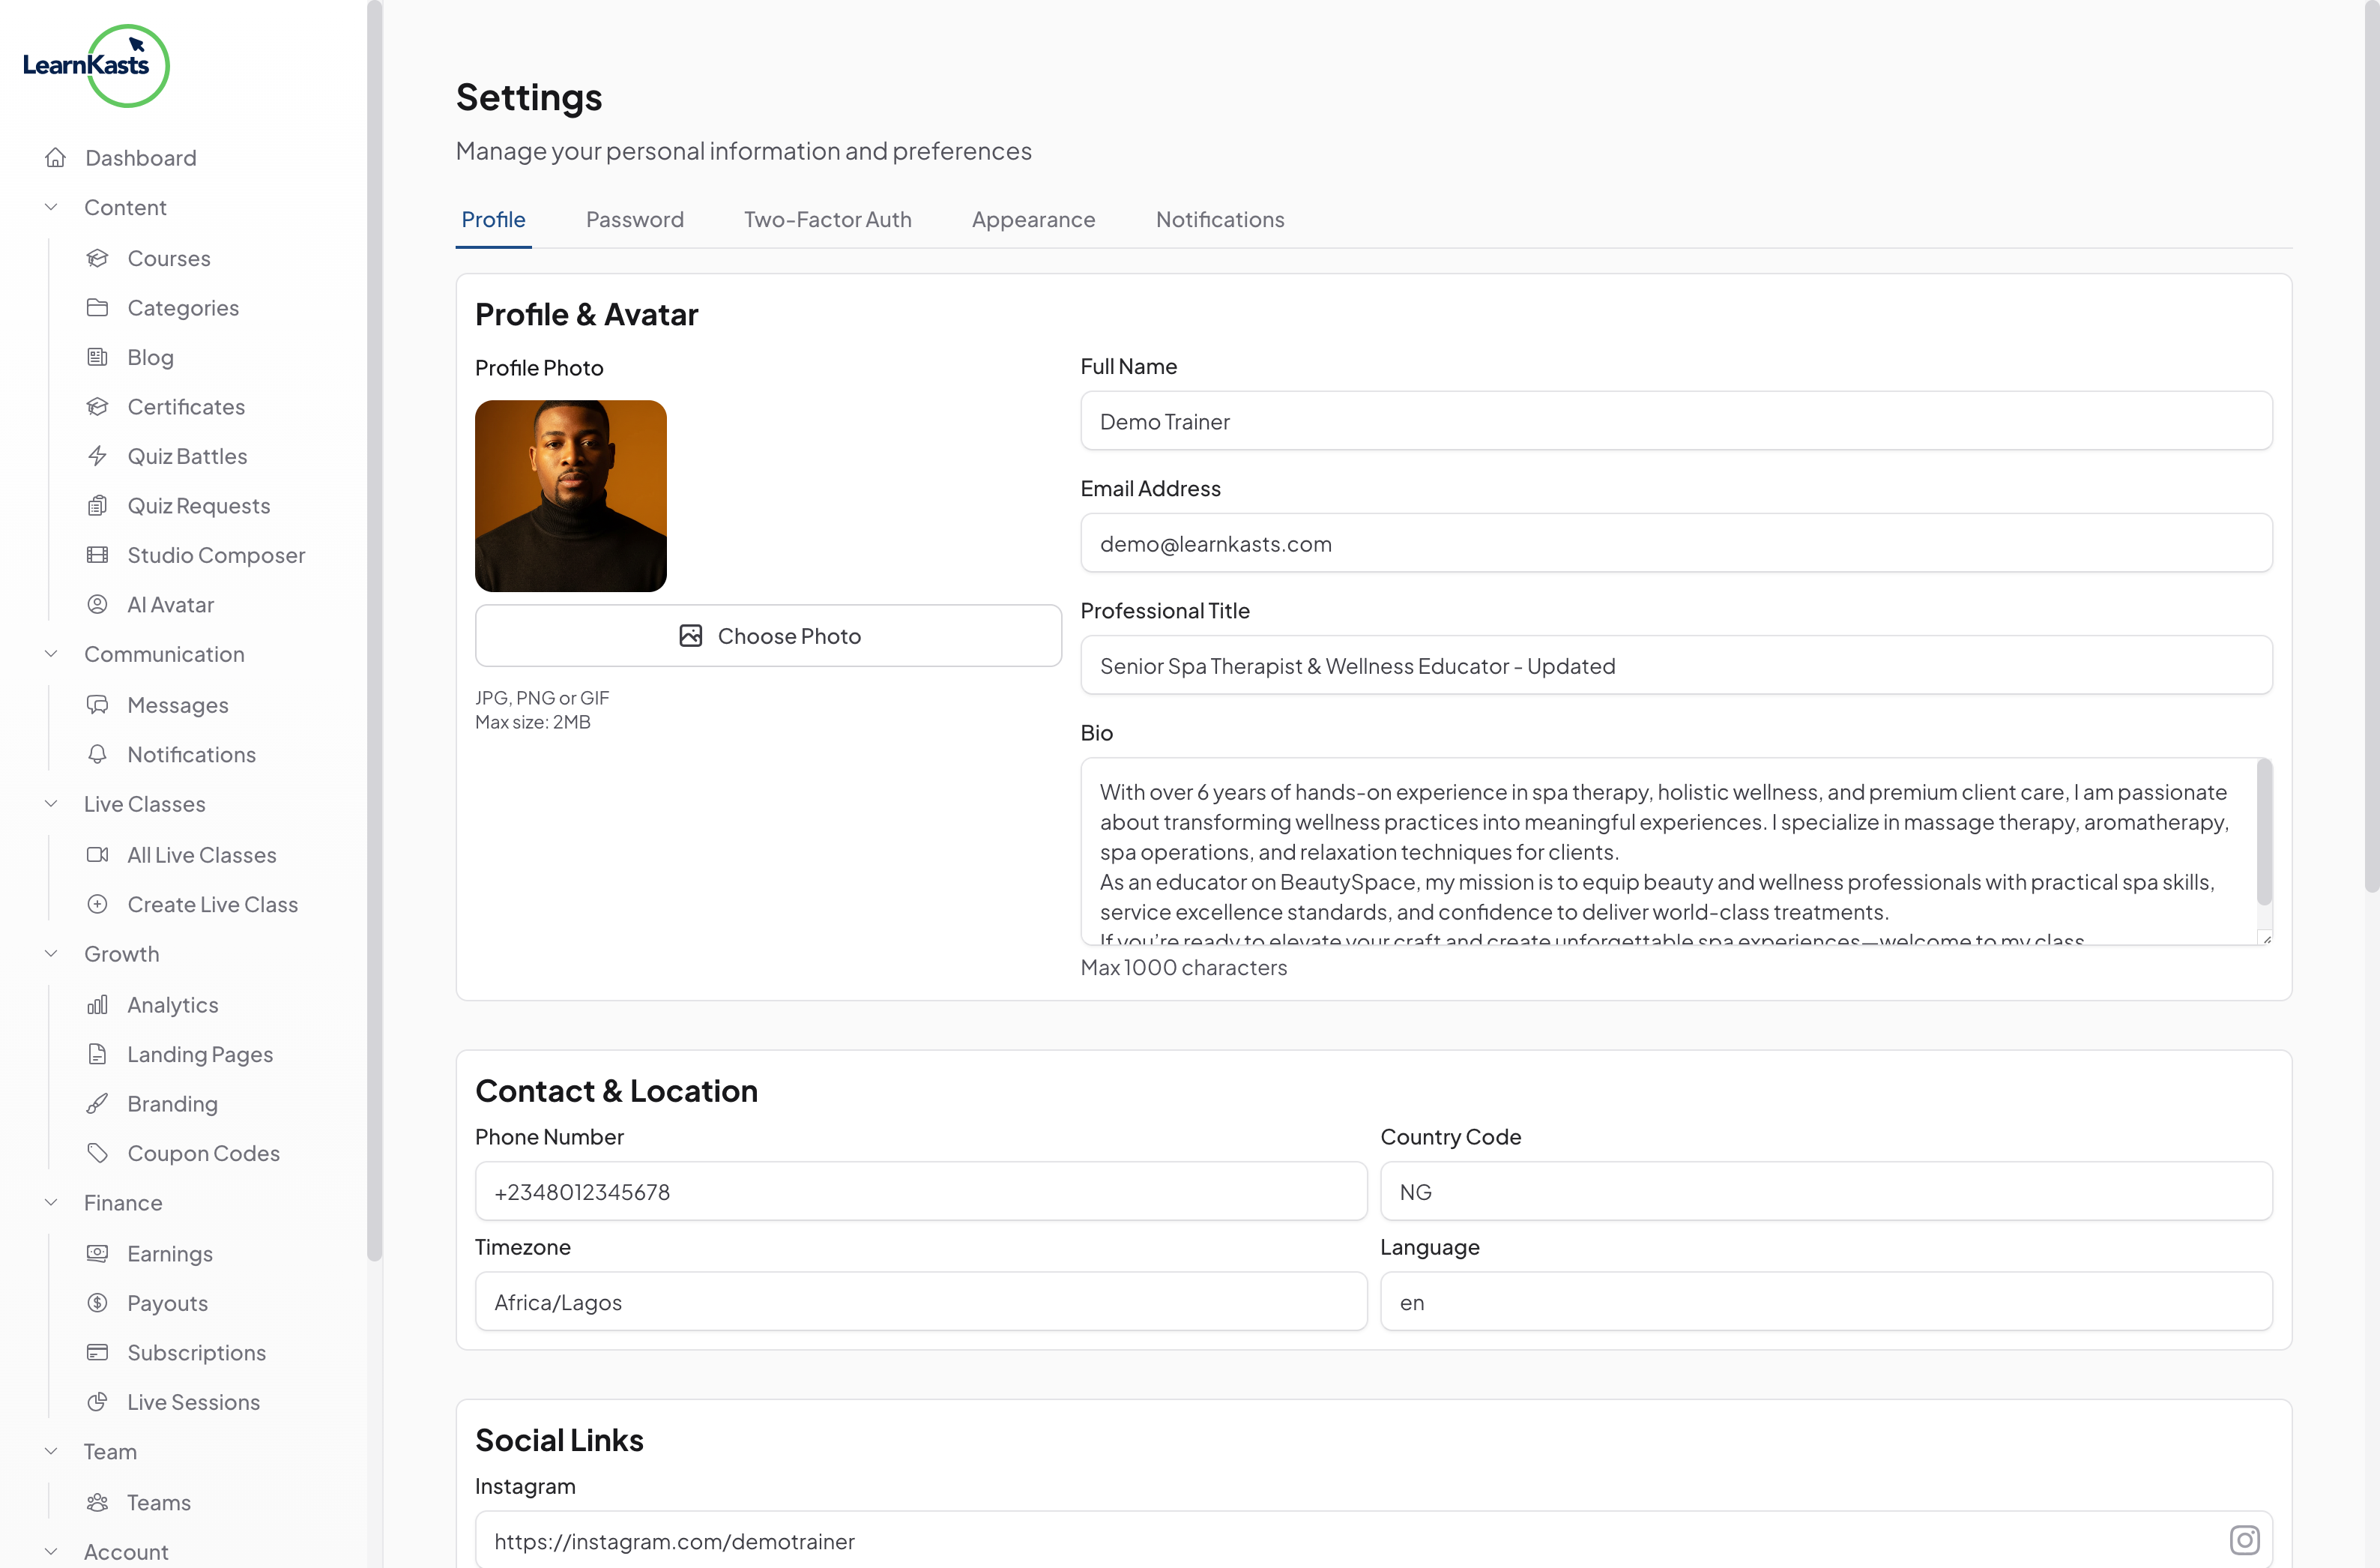Open the Analytics icon under Growth
Viewport: 2380px width, 1568px height.
click(x=98, y=1004)
